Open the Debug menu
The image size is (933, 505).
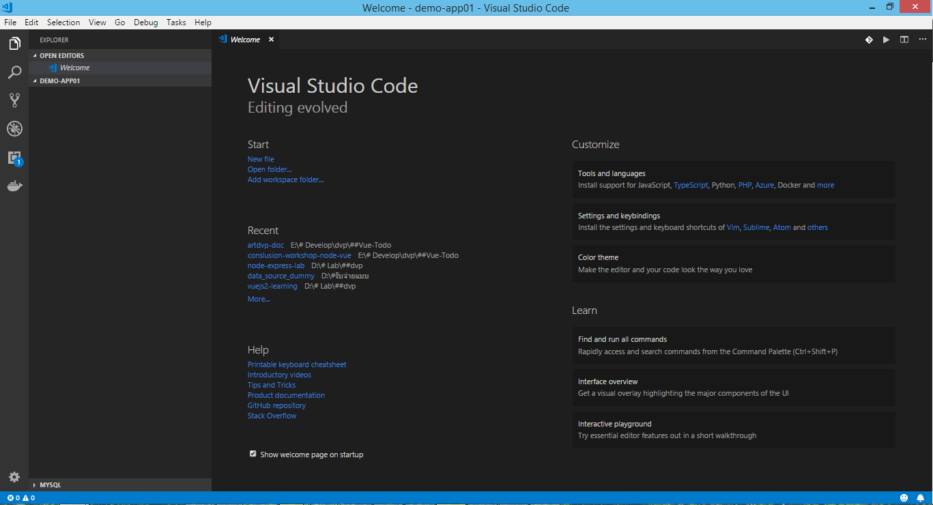pyautogui.click(x=145, y=22)
